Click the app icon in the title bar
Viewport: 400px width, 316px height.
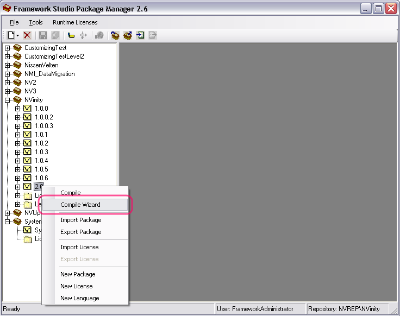(7, 8)
